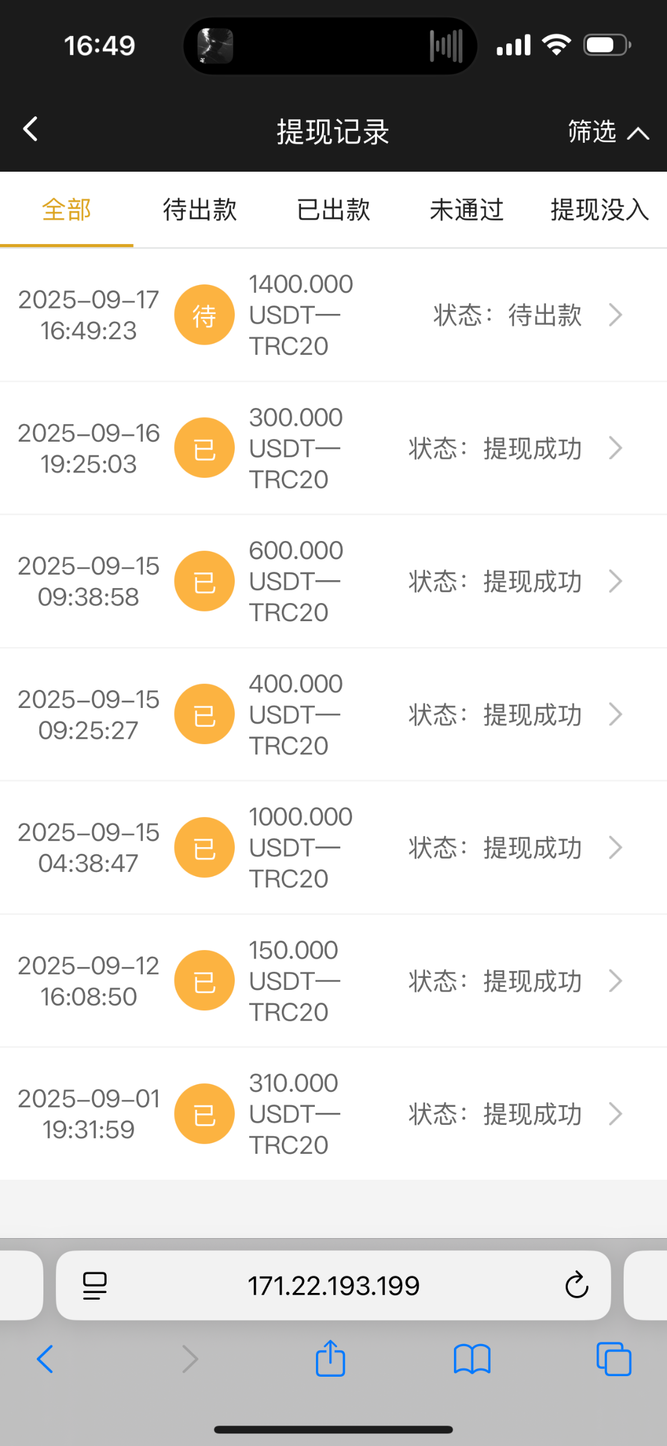The height and width of the screenshot is (1446, 667).
Task: Open the Safari bookmarks icon
Action: coord(472,1359)
